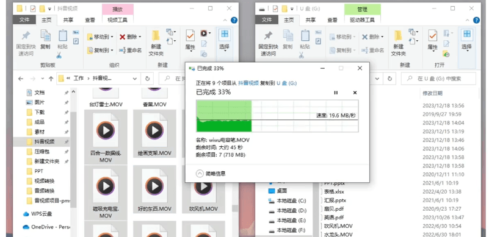Sort by 修改日期 column in U 盘 window

[x=432, y=93]
